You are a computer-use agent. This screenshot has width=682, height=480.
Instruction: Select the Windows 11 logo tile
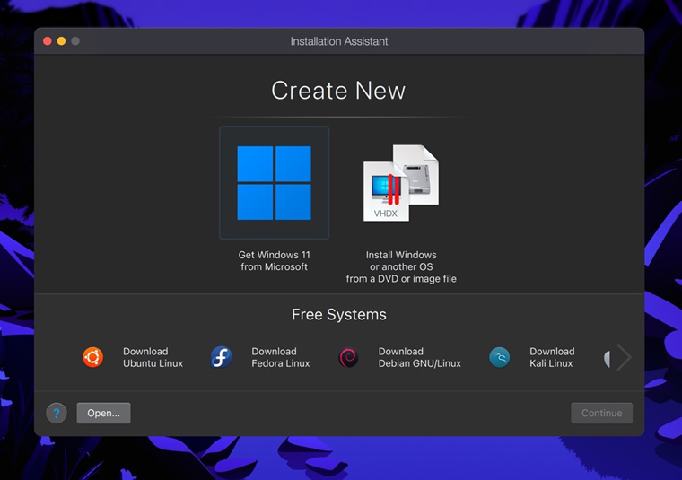[274, 183]
